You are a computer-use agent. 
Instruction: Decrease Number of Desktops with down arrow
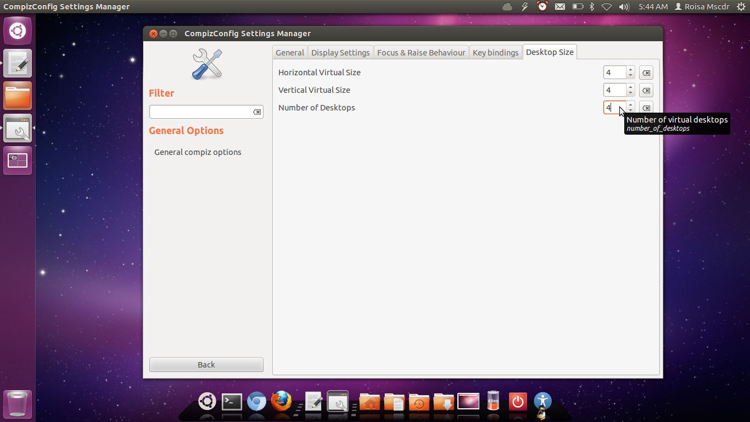pos(630,111)
